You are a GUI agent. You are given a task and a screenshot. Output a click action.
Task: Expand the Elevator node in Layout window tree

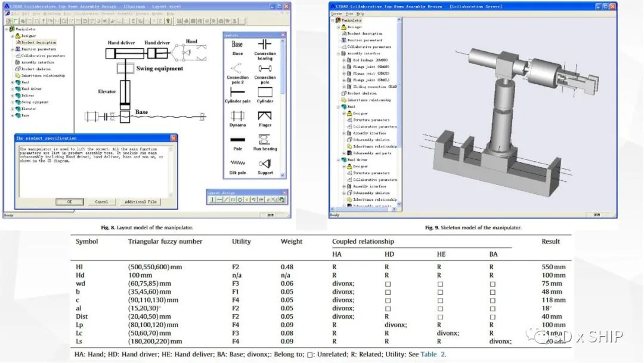(13, 109)
